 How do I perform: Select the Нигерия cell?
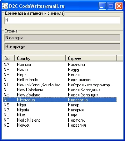click(76, 110)
